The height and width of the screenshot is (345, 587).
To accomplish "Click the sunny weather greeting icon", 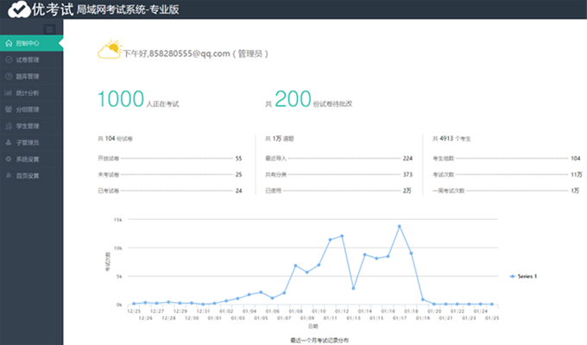I will pos(109,50).
